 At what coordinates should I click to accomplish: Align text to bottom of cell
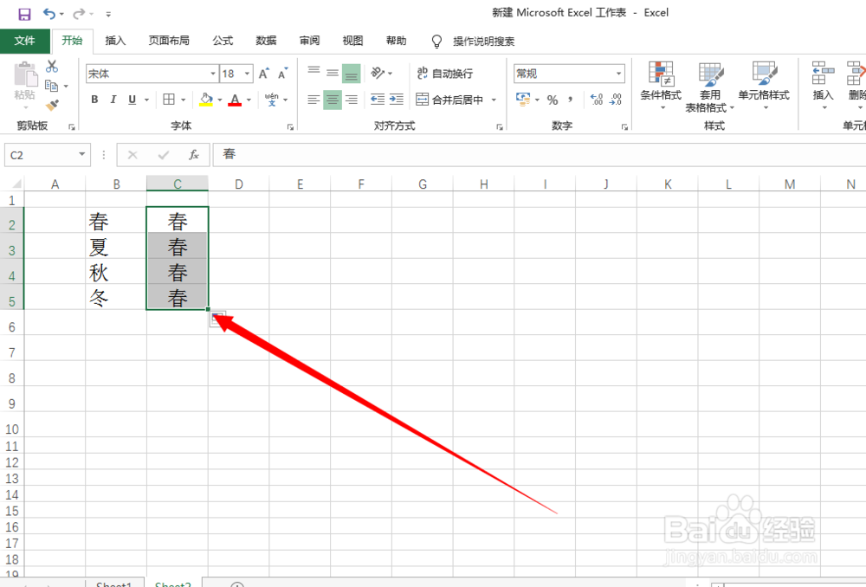coord(352,74)
